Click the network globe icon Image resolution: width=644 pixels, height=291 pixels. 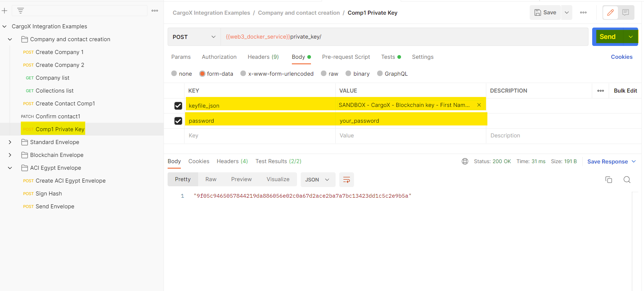pos(465,161)
